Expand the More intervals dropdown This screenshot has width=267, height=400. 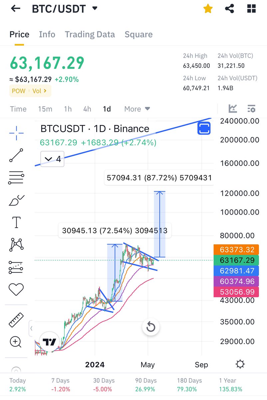click(x=137, y=109)
